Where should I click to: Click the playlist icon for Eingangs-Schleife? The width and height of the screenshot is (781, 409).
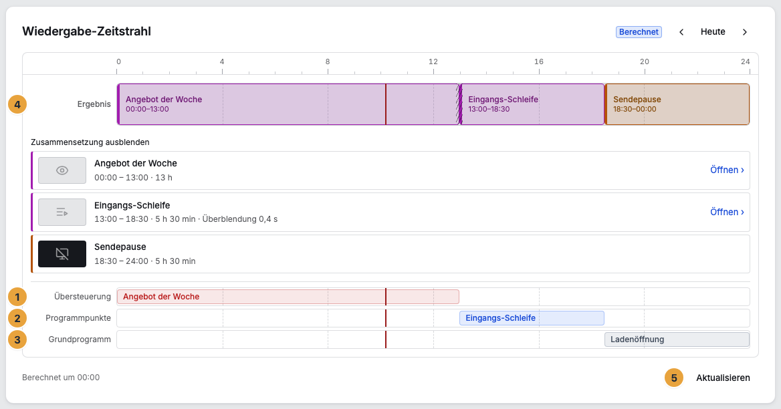(x=62, y=213)
